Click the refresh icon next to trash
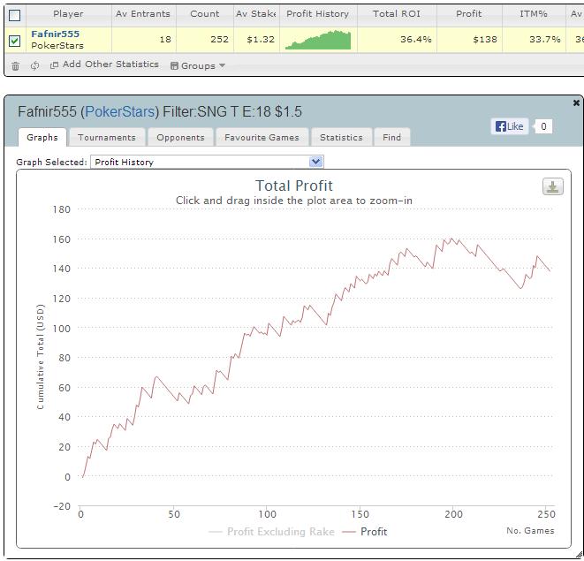 (34, 65)
